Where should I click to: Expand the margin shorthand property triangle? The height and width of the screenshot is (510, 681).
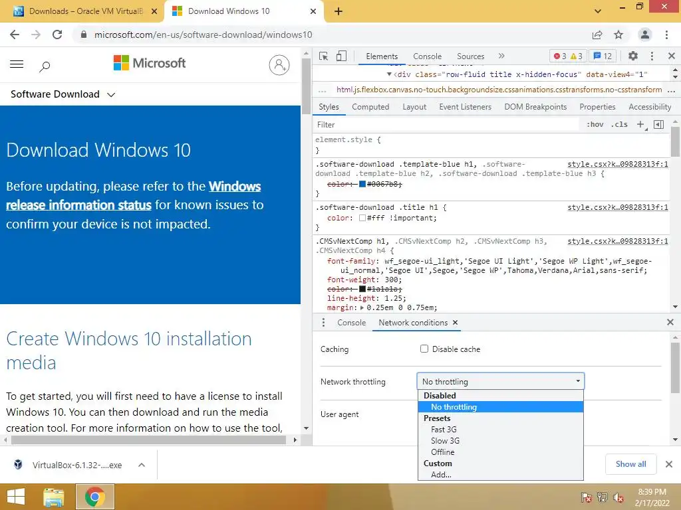click(362, 308)
